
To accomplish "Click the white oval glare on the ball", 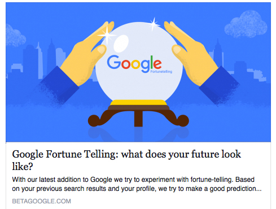I will point(121,43).
